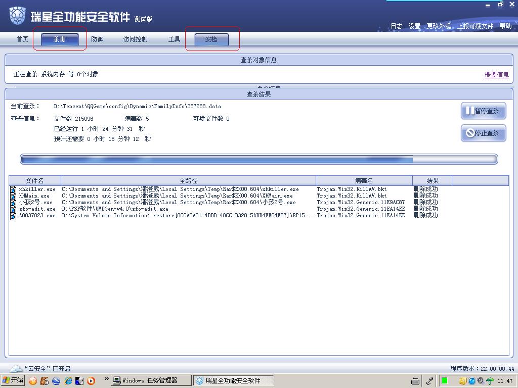Click the 查杀结果 panel header
This screenshot has width=518, height=388.
click(258, 94)
